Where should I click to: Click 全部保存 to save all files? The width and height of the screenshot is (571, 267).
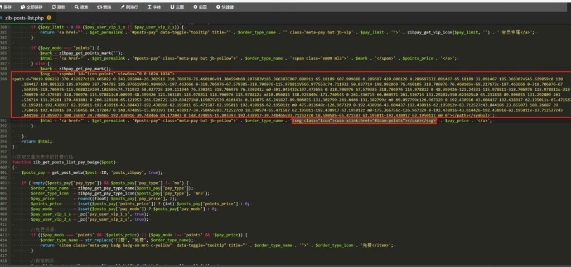(x=32, y=7)
